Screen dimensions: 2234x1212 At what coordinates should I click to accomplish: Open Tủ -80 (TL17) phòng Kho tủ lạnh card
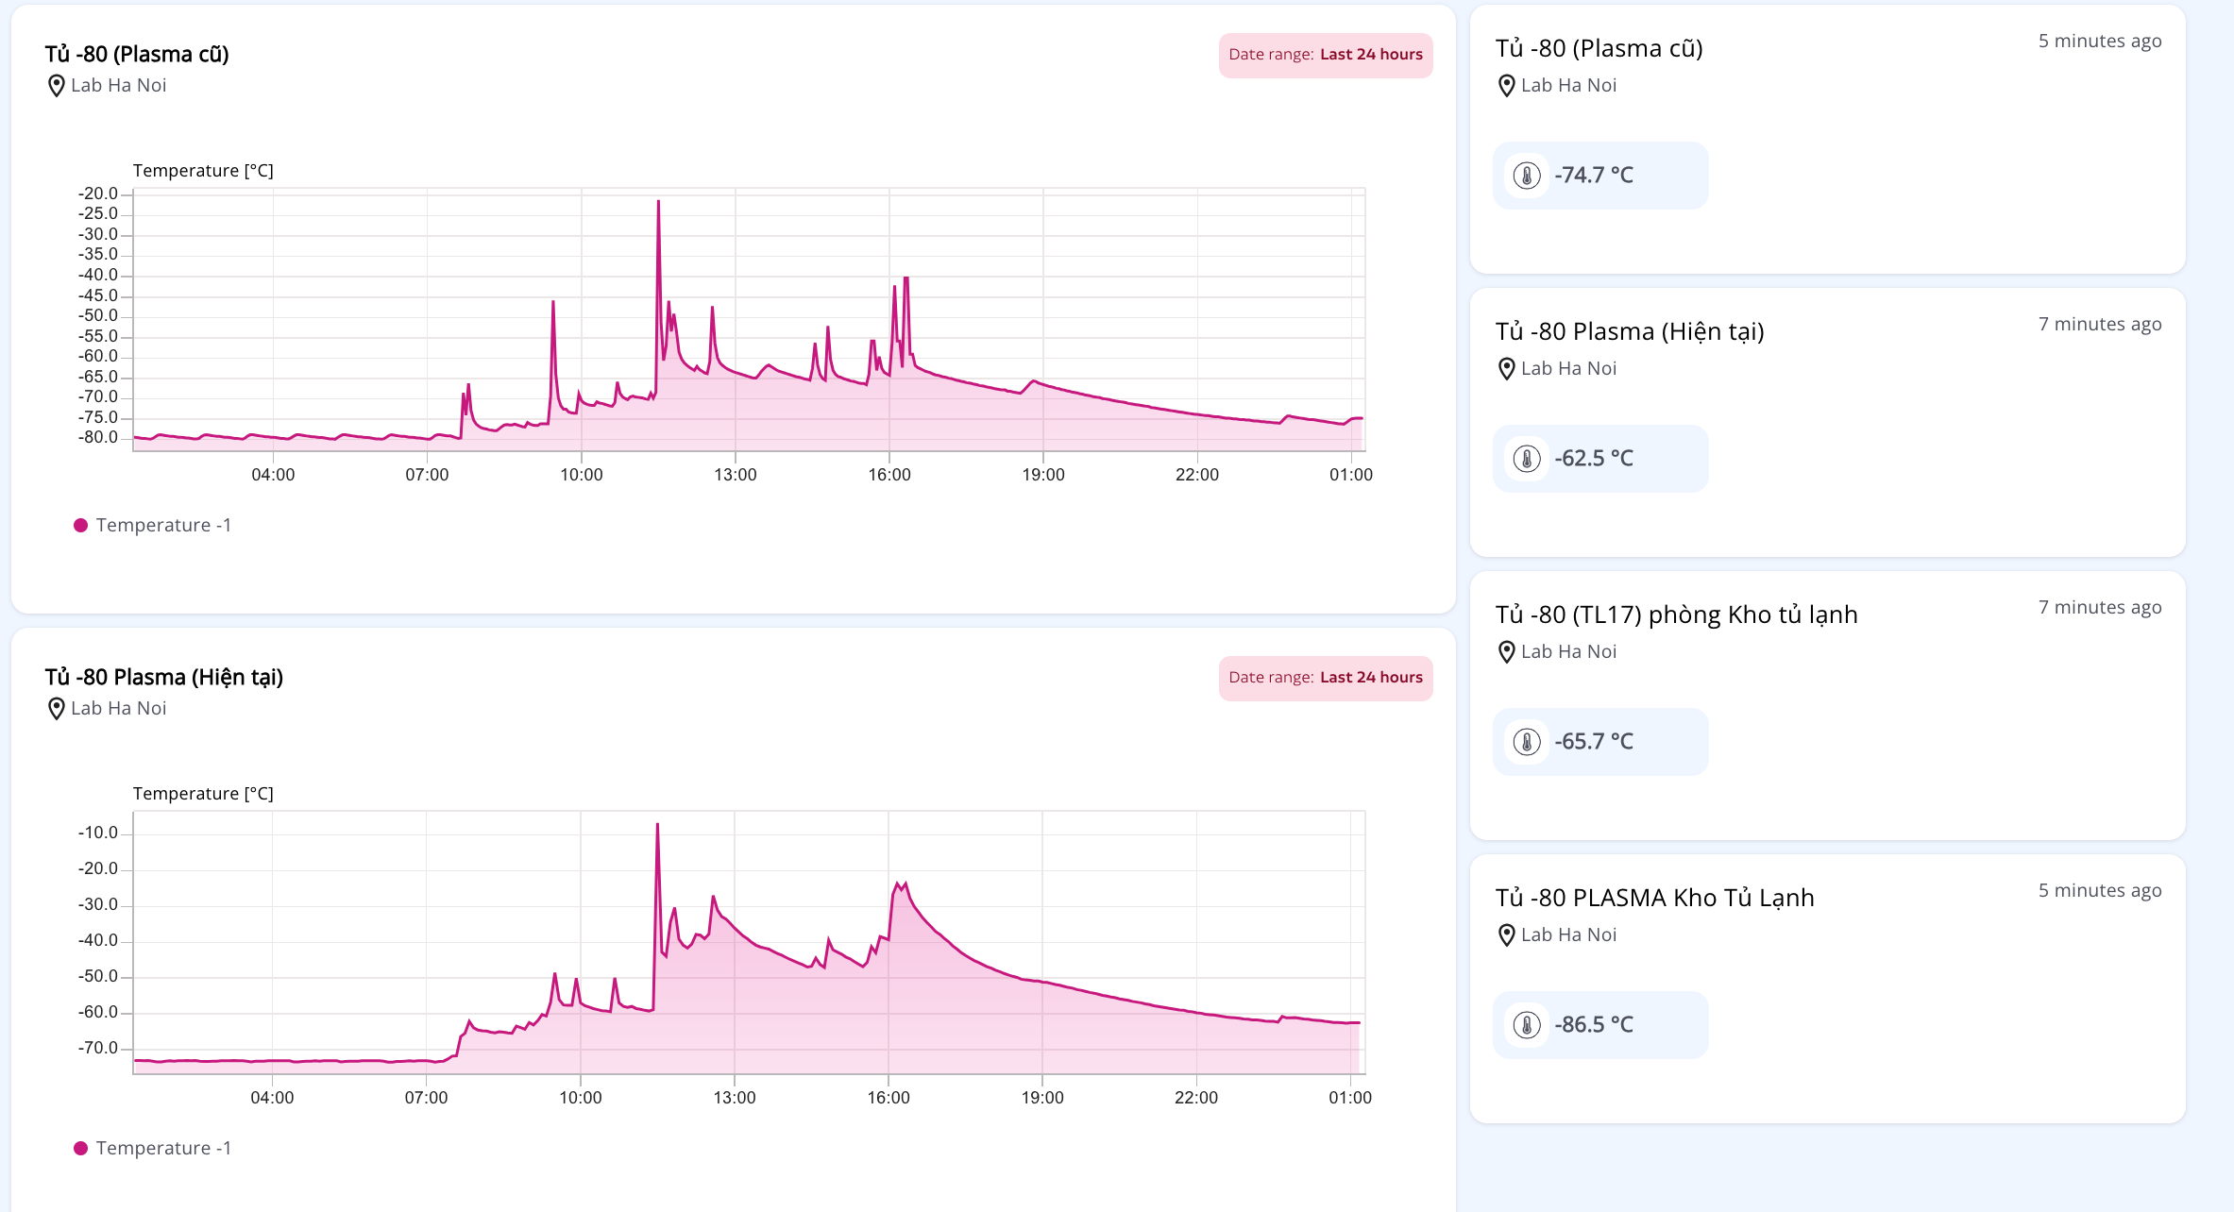1677,614
